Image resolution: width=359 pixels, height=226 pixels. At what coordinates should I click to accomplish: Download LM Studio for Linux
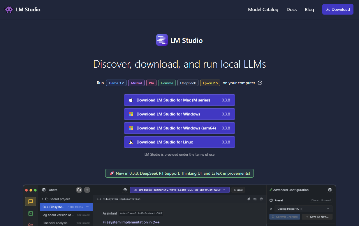(x=179, y=142)
